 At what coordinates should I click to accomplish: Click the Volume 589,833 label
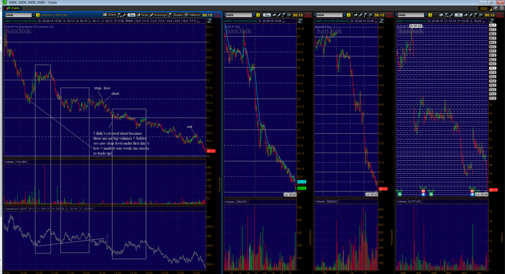click(327, 201)
